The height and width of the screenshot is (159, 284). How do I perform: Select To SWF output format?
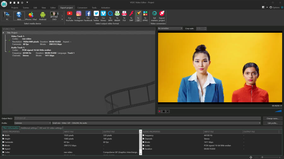[131, 16]
